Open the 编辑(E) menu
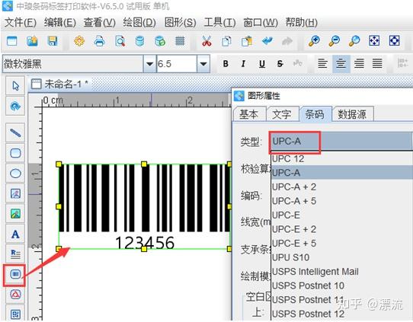 pos(60,23)
